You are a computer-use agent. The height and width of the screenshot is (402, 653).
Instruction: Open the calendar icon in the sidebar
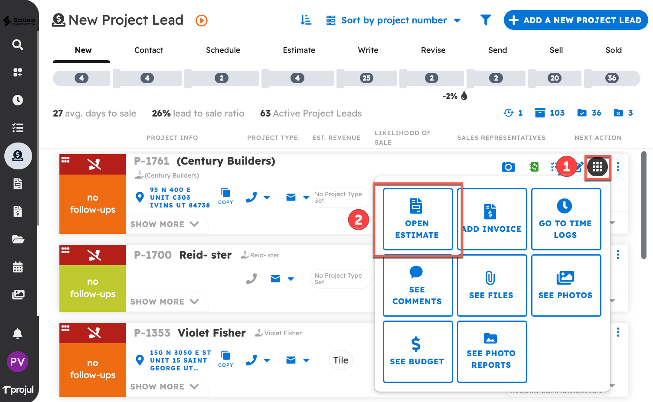tap(17, 267)
